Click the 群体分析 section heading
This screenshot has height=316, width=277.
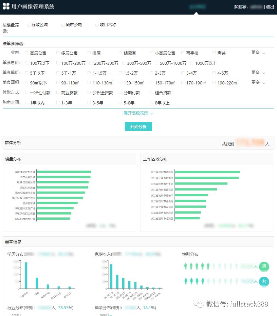[13, 143]
